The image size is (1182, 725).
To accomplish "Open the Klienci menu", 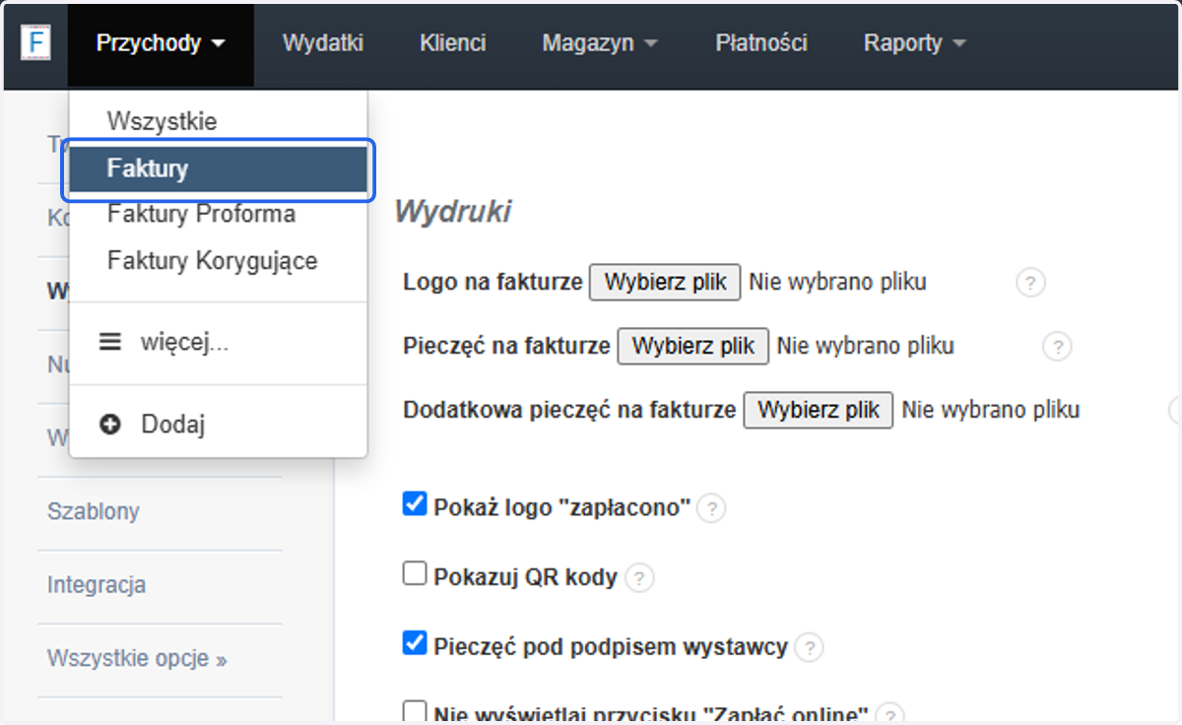I will point(453,43).
